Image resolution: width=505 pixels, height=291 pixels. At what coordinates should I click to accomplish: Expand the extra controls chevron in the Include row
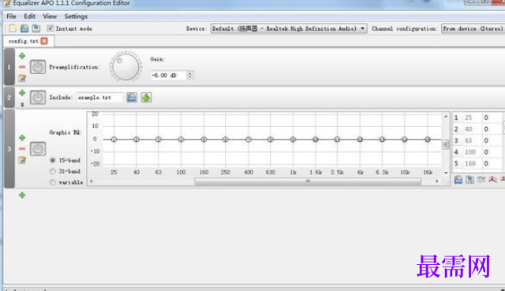pos(22,105)
